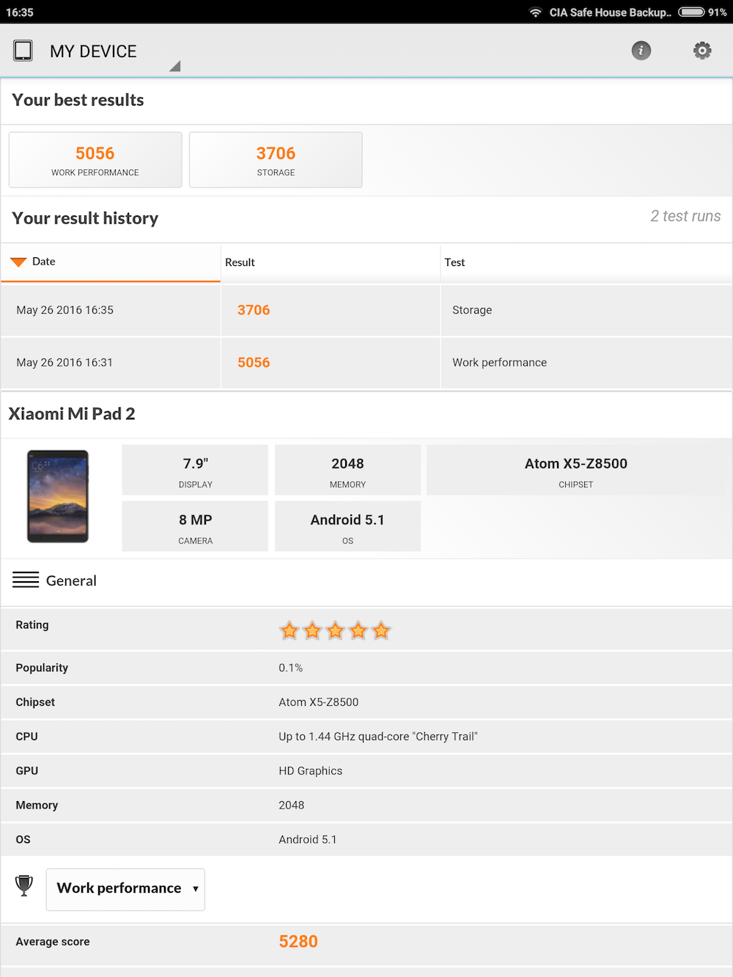Click the 5056 score in history
The image size is (733, 977).
point(254,363)
